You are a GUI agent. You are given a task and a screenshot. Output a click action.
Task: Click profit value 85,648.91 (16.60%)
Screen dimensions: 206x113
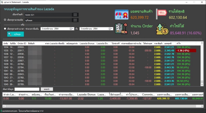point(186,33)
